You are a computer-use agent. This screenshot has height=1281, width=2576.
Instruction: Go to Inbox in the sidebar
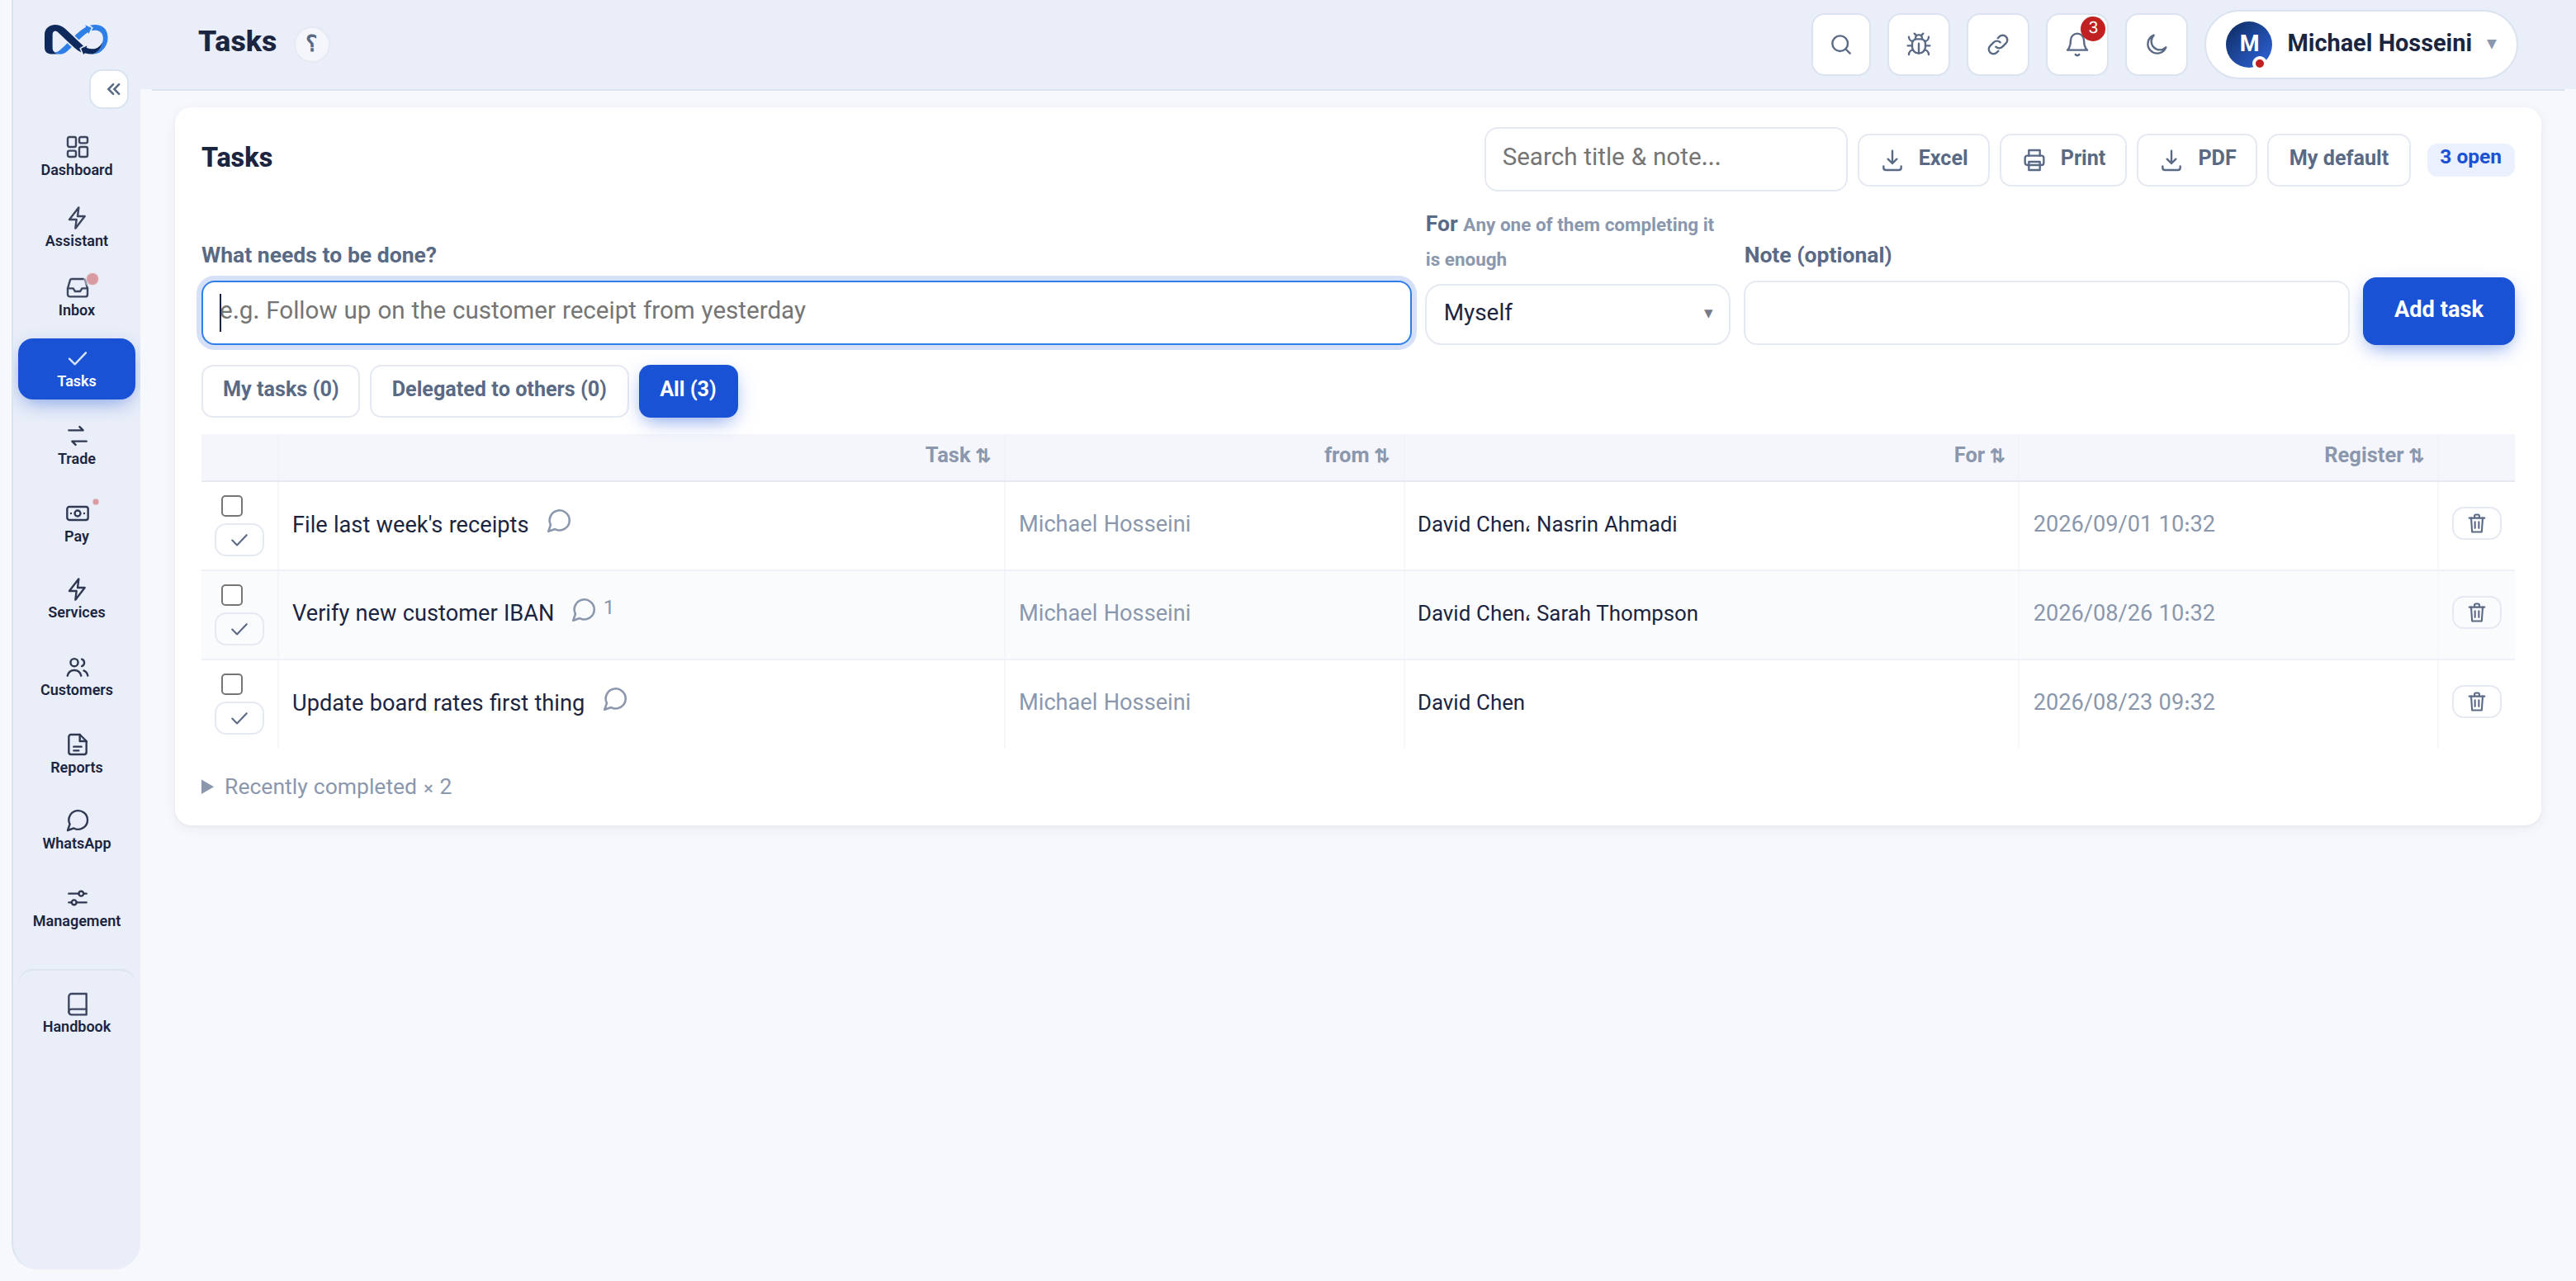pos(76,297)
